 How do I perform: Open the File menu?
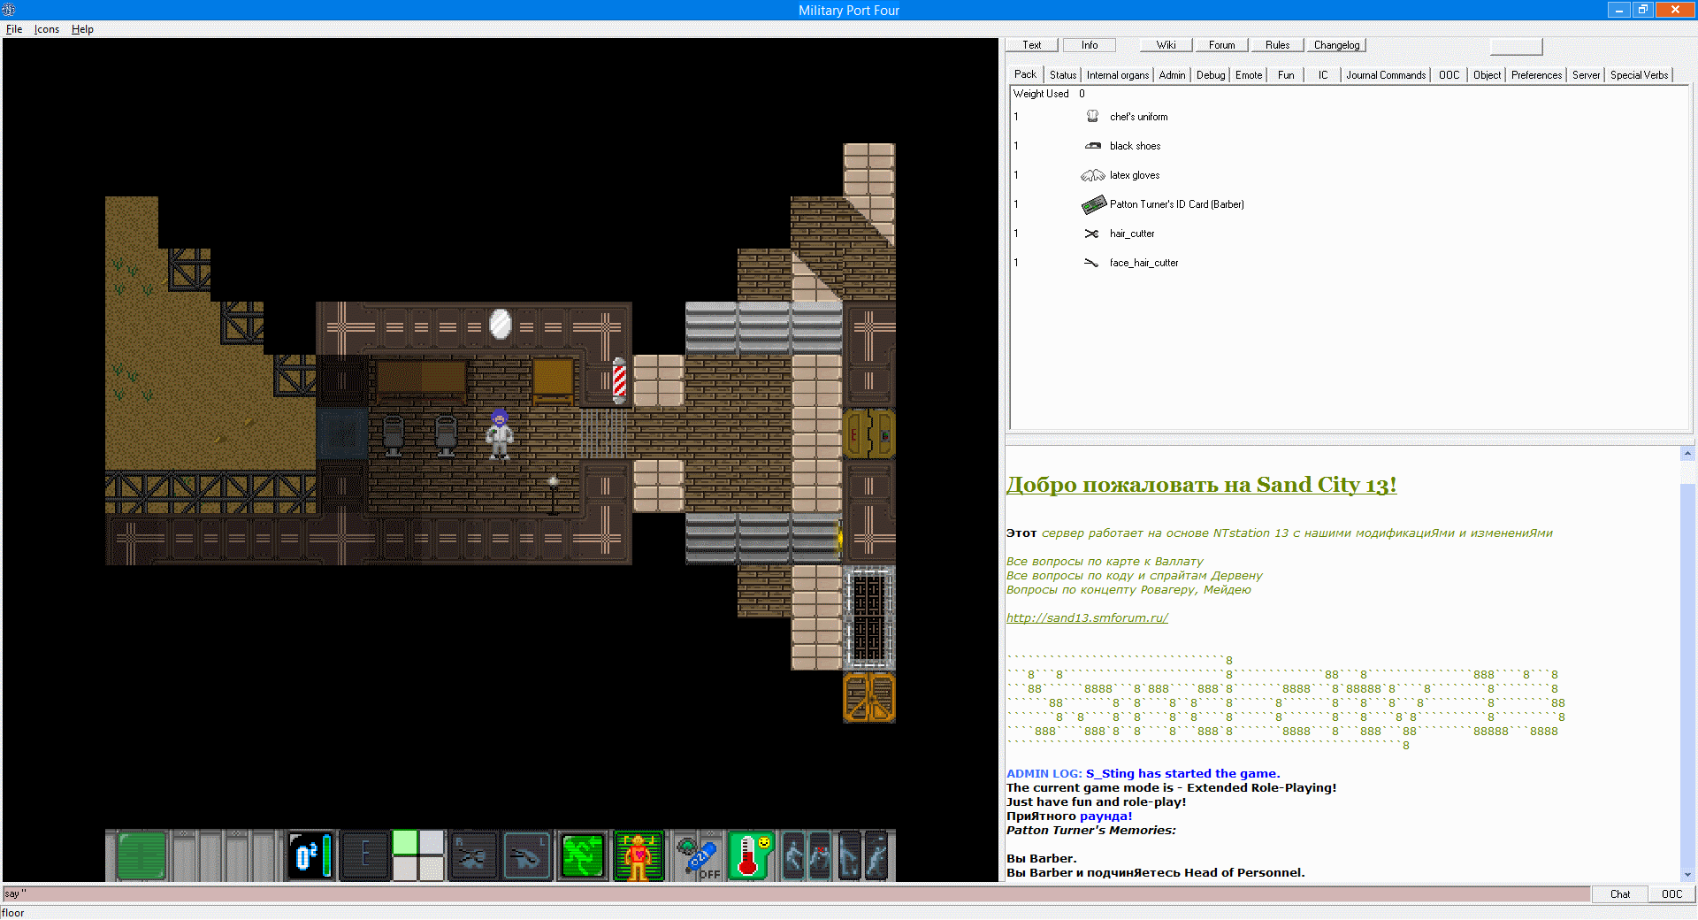coord(14,29)
